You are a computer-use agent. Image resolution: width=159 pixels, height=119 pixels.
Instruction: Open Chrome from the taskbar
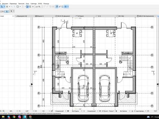[x=14, y=117]
